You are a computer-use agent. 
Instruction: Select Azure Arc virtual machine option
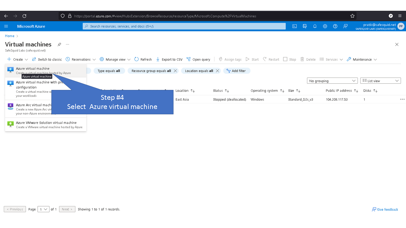[x=46, y=109]
